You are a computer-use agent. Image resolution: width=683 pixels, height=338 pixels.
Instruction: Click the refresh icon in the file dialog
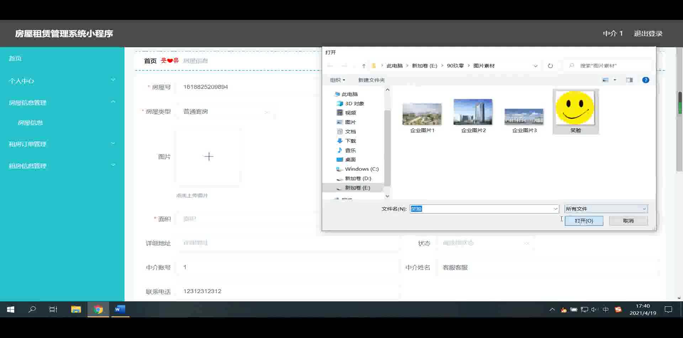(x=550, y=66)
